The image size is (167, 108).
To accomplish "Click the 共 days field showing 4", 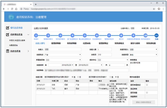I will click(117, 65).
